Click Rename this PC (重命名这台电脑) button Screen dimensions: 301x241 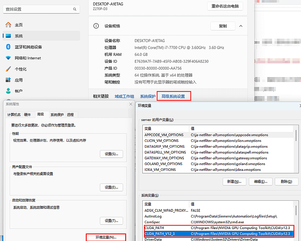[225, 6]
